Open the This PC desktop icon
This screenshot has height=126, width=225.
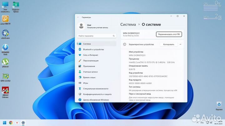(x=5, y=7)
